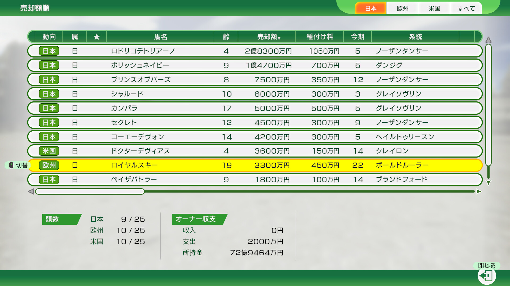Click the 米国 badge next to ドクターデヴィアス
This screenshot has width=510, height=286.
[49, 151]
